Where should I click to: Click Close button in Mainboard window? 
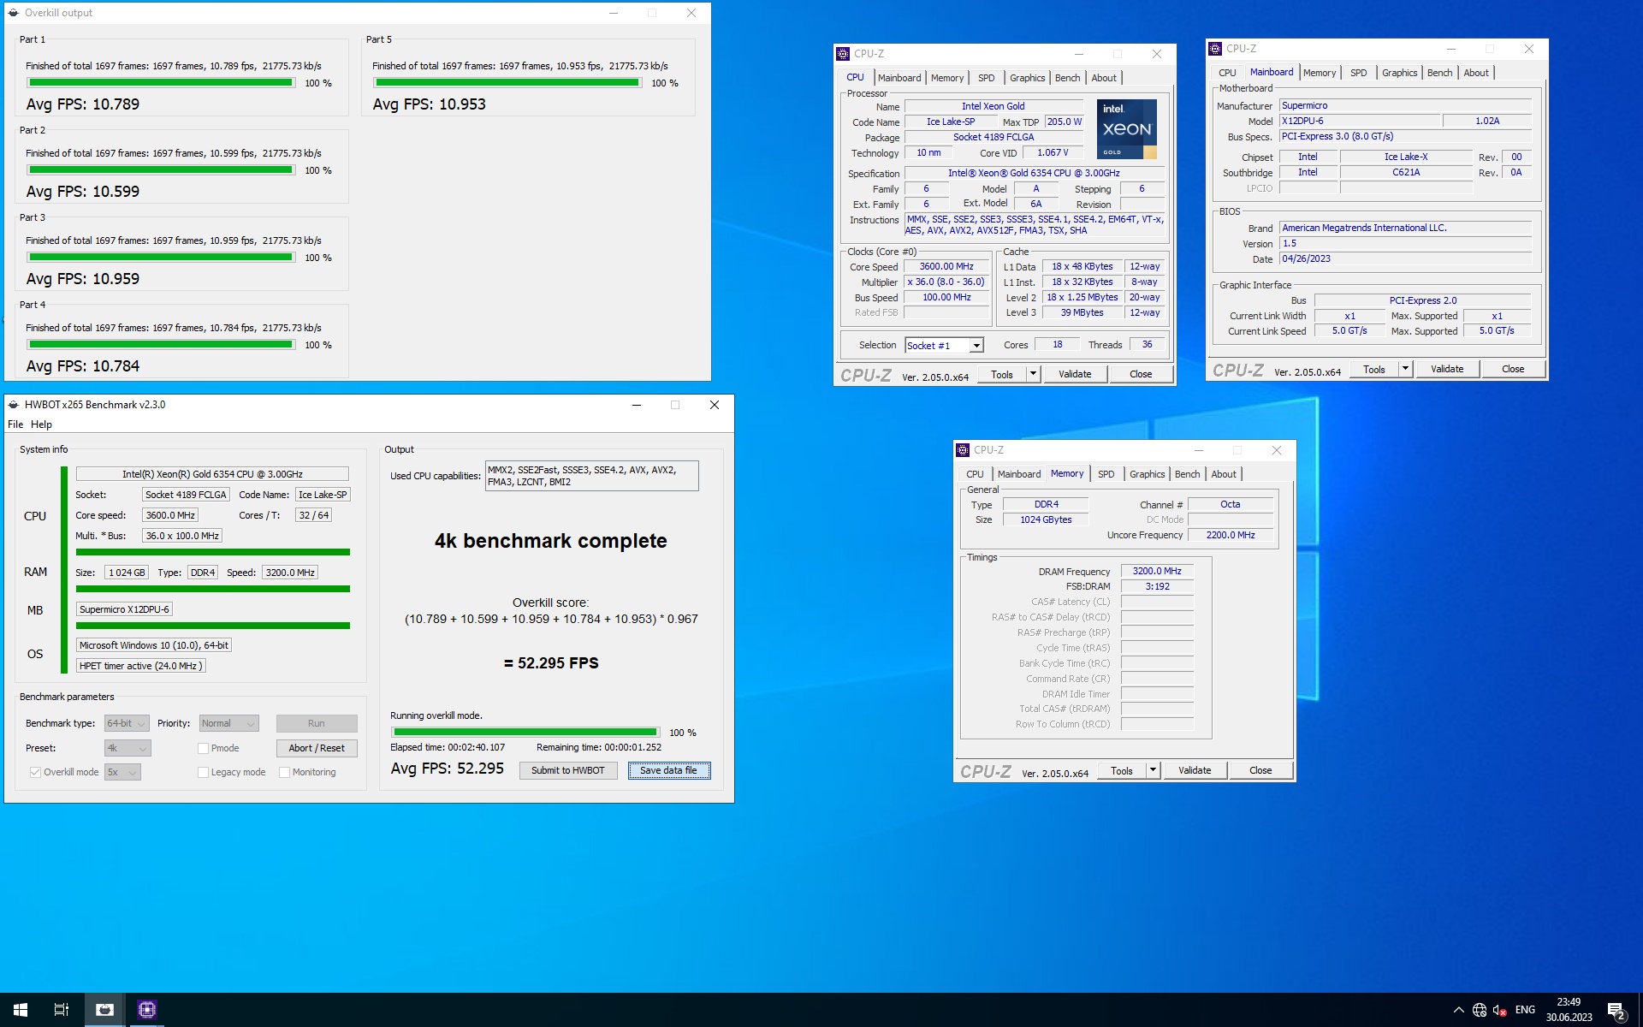(x=1512, y=369)
